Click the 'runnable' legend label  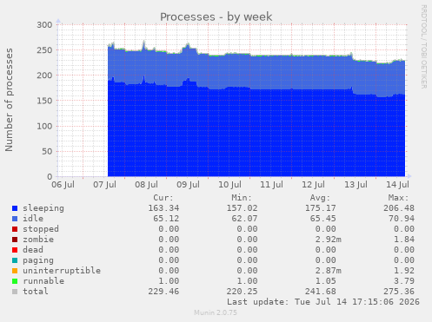point(43,281)
